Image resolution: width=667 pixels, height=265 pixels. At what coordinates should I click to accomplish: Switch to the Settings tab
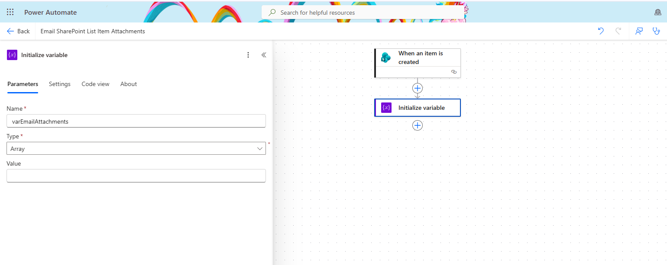60,84
